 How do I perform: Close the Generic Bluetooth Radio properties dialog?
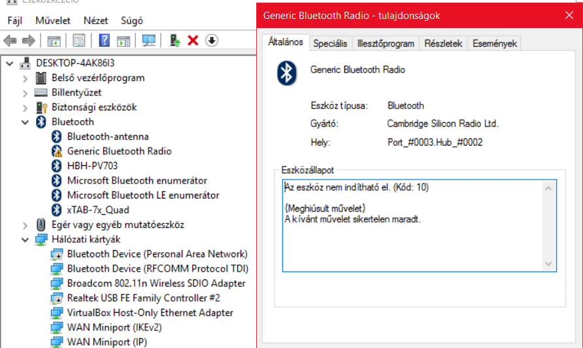[569, 15]
